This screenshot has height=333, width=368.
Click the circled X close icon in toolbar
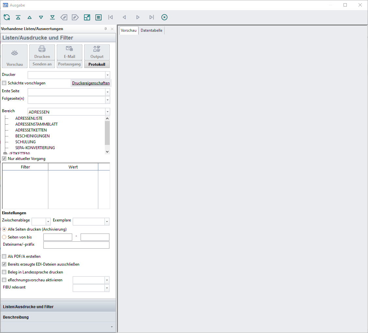[164, 17]
